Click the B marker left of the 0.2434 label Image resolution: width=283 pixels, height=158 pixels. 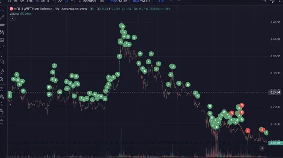(x=188, y=84)
